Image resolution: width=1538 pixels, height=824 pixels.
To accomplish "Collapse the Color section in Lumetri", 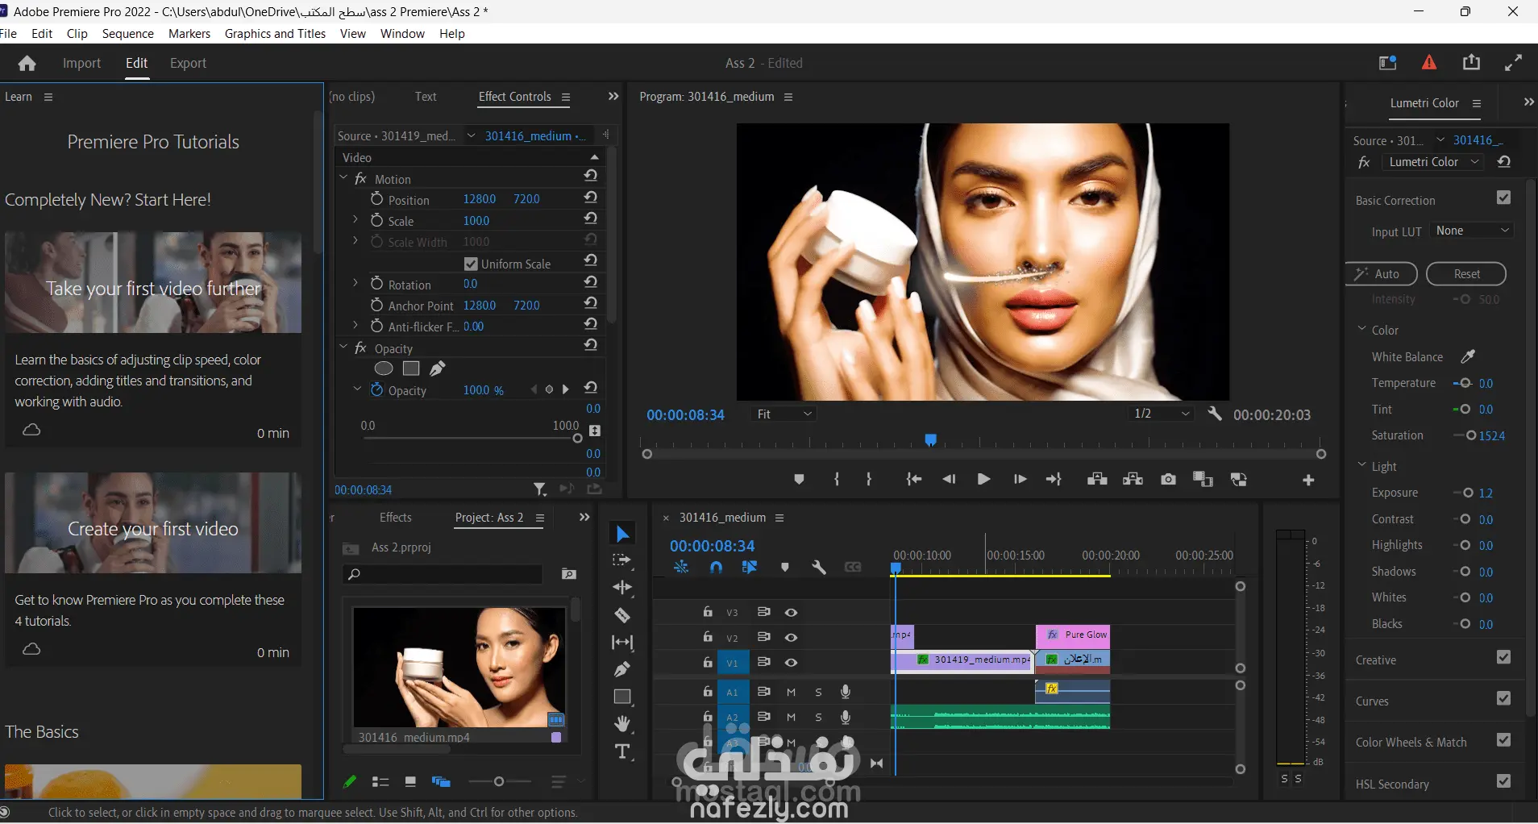I will tap(1362, 329).
